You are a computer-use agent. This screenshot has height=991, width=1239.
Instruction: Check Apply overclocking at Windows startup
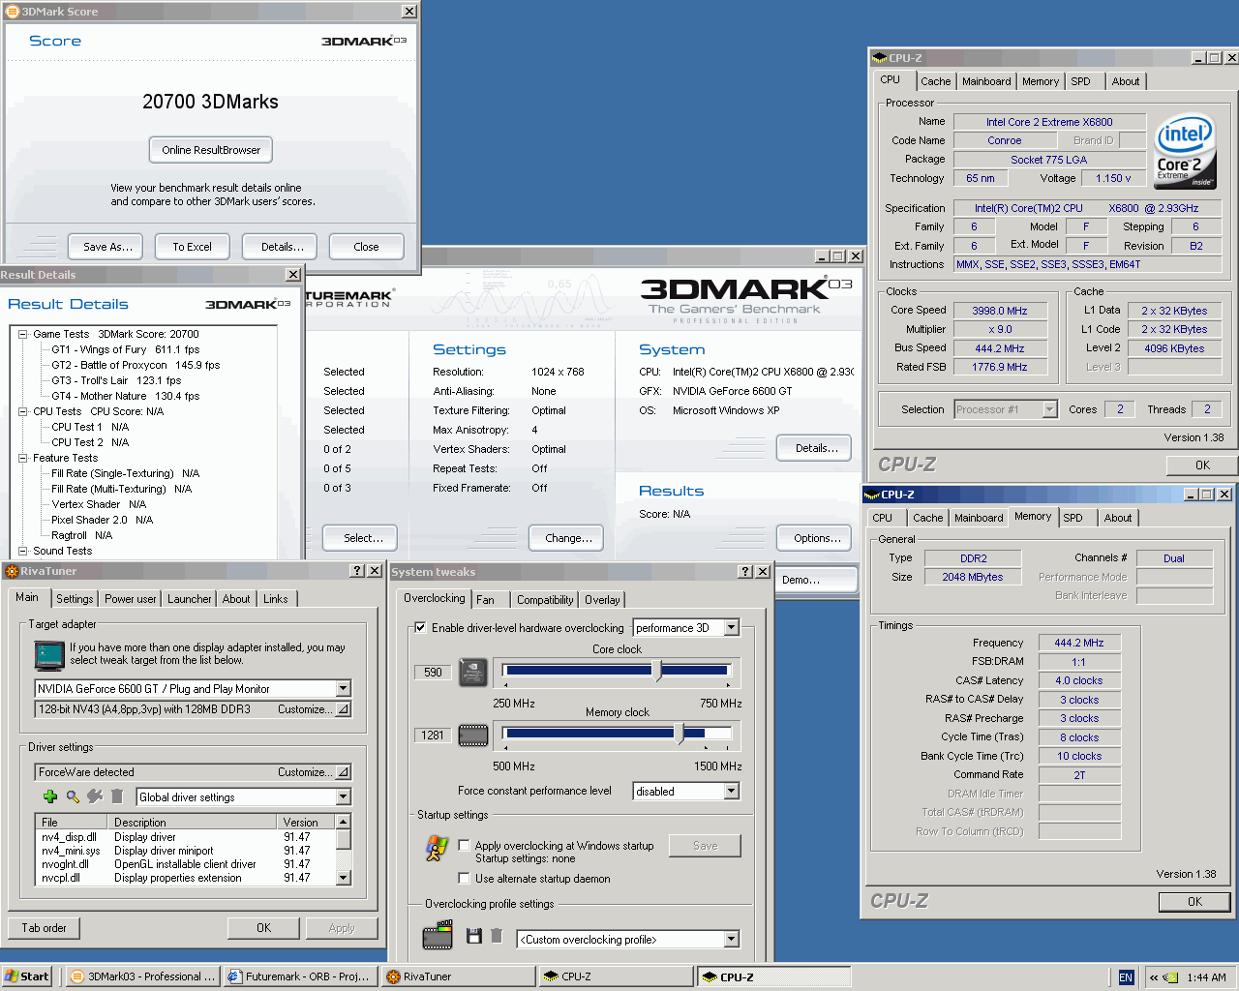tap(464, 845)
